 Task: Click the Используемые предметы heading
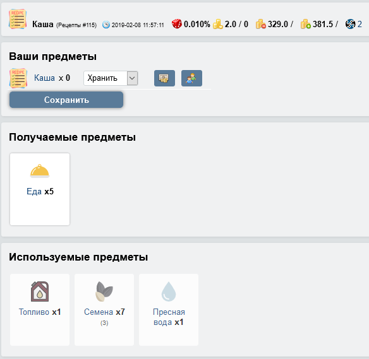tap(78, 257)
